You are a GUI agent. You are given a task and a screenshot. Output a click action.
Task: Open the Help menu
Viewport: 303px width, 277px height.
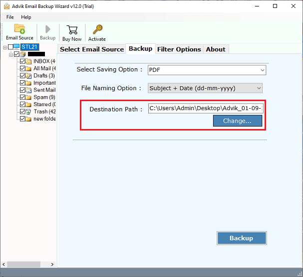click(x=26, y=17)
